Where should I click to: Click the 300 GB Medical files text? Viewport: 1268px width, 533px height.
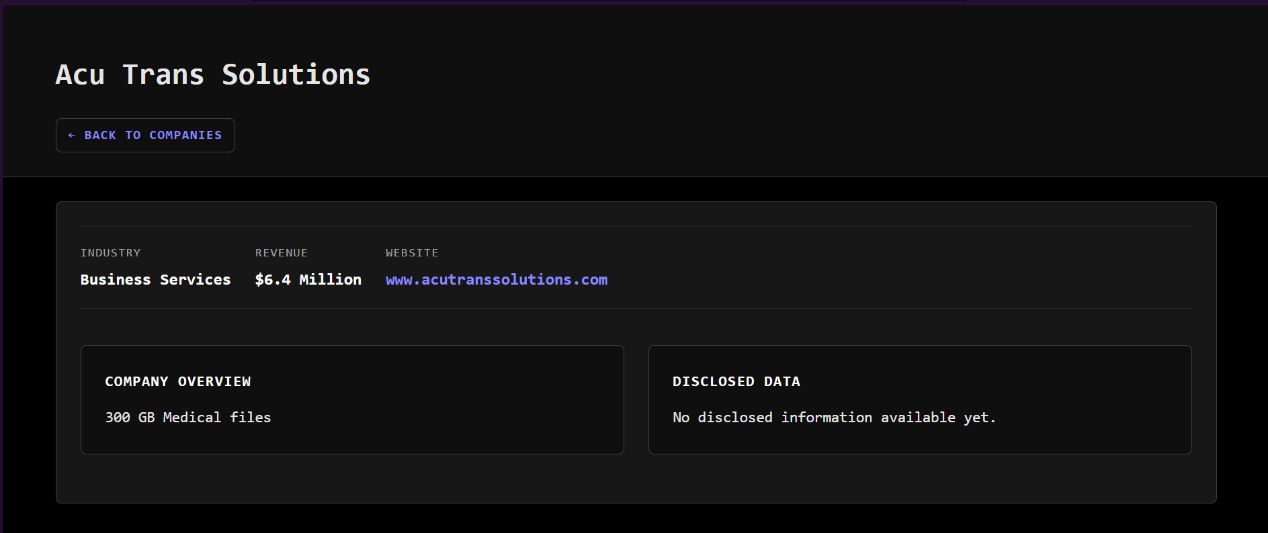click(x=187, y=418)
